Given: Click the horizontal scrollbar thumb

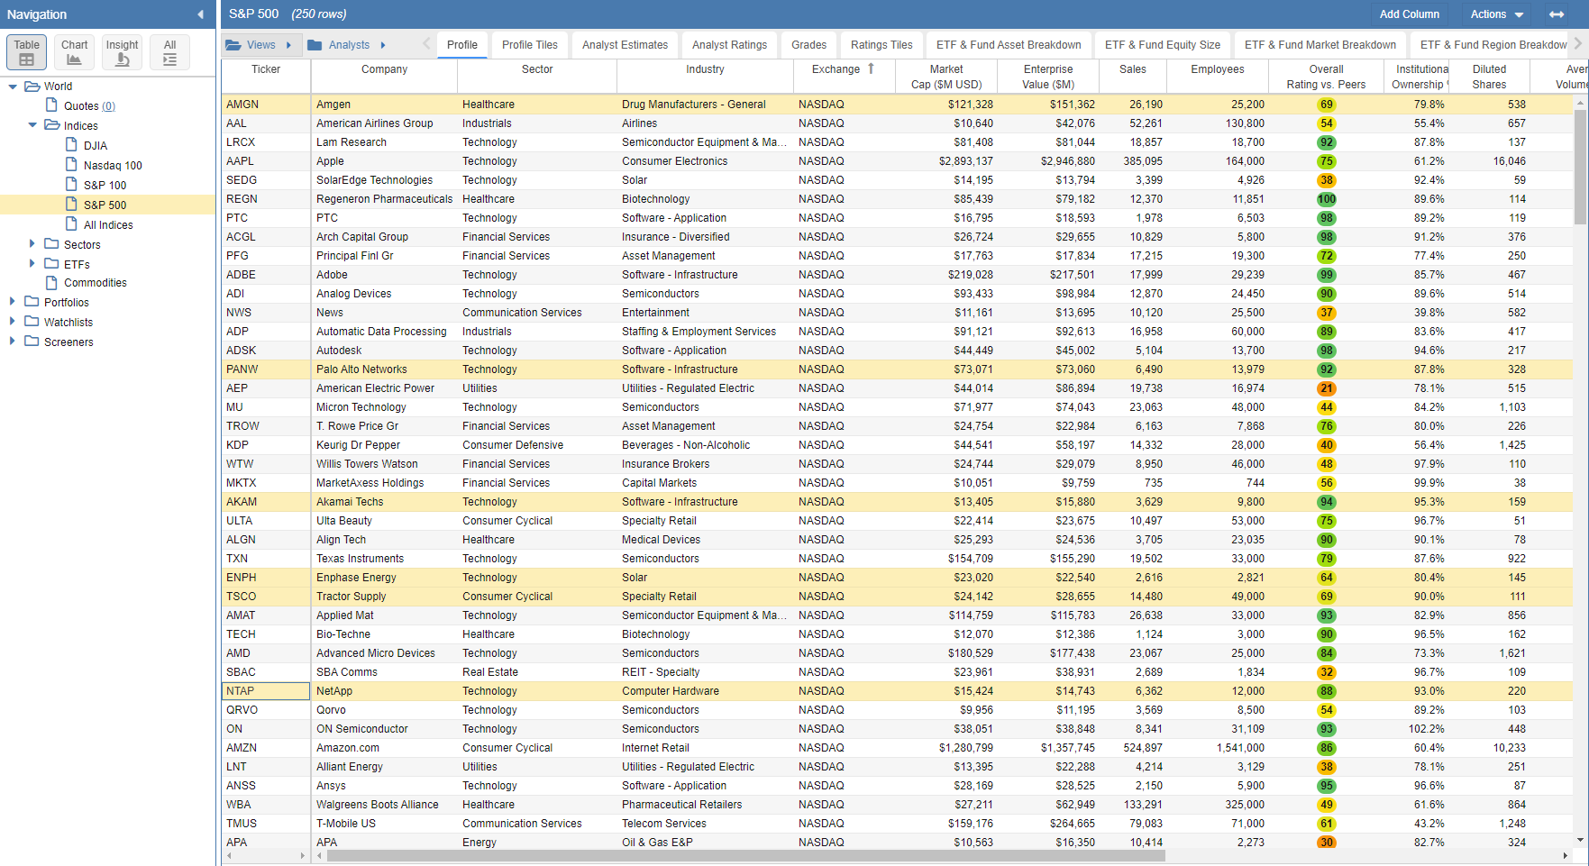Looking at the screenshot, I should click(746, 855).
